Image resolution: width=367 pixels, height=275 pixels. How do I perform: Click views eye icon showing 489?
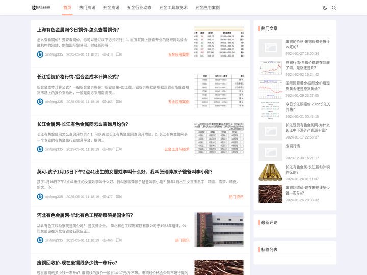click(x=104, y=149)
